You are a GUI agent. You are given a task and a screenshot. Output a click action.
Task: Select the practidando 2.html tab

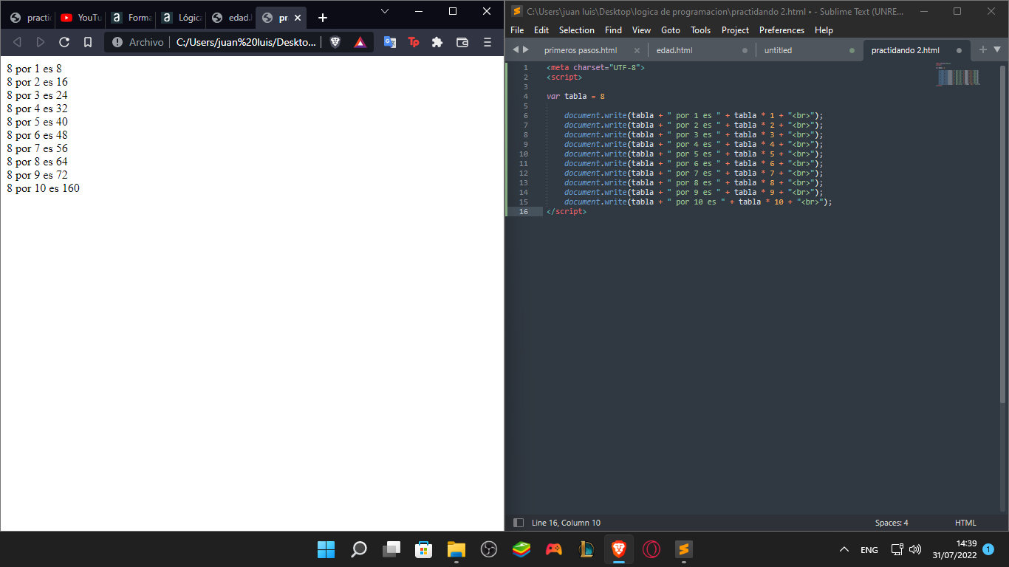click(906, 50)
